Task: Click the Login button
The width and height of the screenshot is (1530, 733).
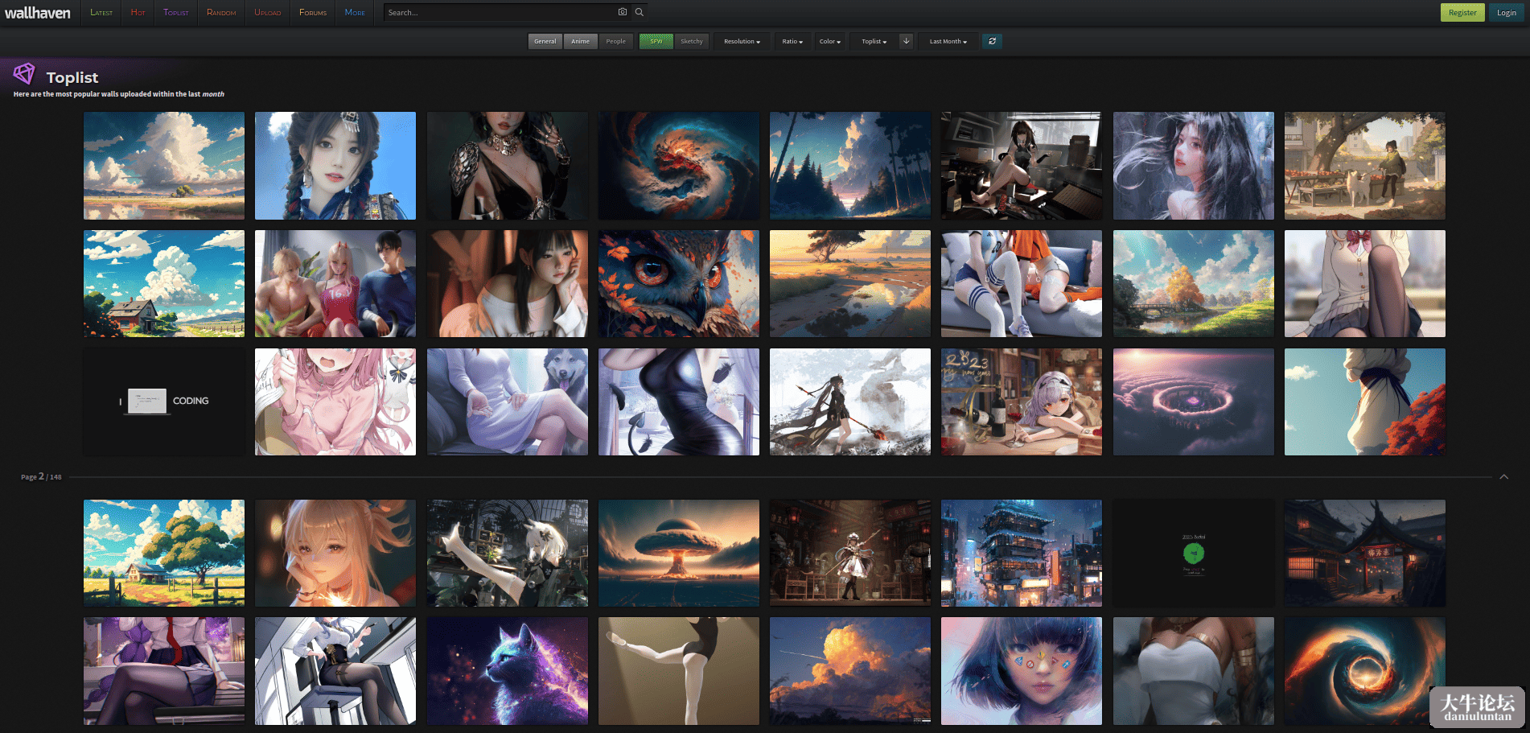Action: pyautogui.click(x=1506, y=12)
